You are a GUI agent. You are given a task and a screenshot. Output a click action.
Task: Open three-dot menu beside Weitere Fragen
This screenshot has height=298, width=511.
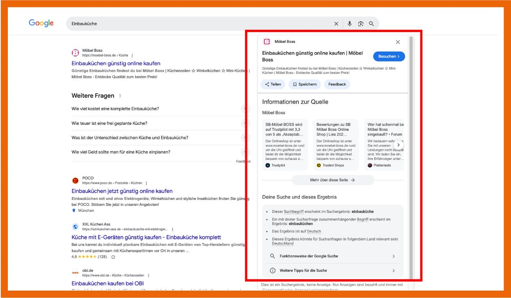tap(120, 96)
